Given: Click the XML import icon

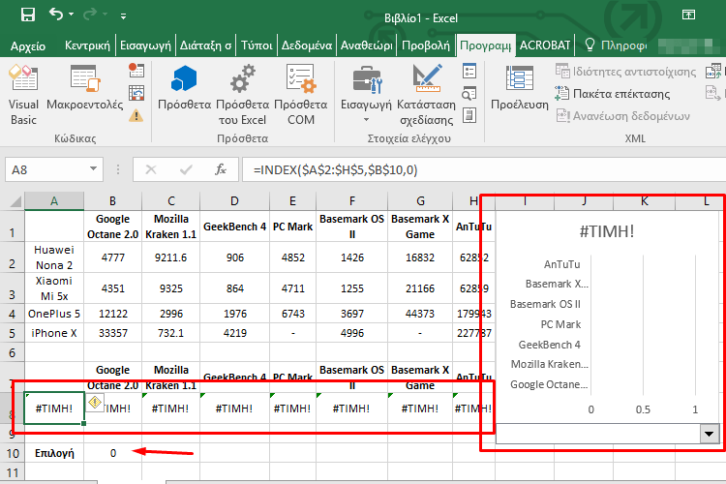Looking at the screenshot, I should pos(713,72).
